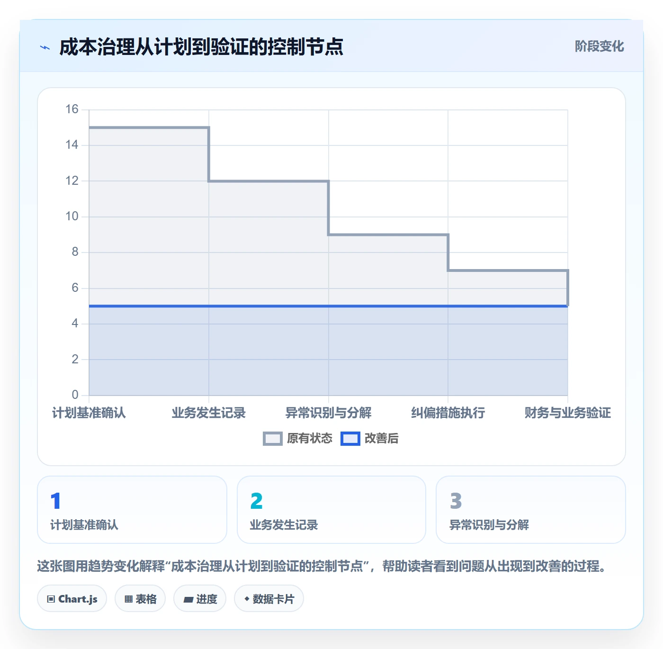Image resolution: width=663 pixels, height=649 pixels.
Task: Click x-axis label 业务发生记录
Action: pyautogui.click(x=209, y=413)
